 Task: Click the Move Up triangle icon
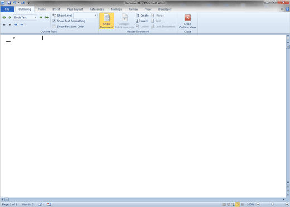[x=4, y=24]
